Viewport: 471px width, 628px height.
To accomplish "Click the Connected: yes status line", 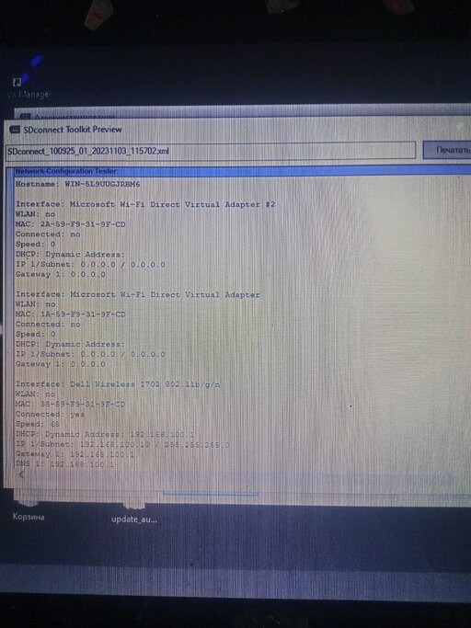I will point(50,414).
